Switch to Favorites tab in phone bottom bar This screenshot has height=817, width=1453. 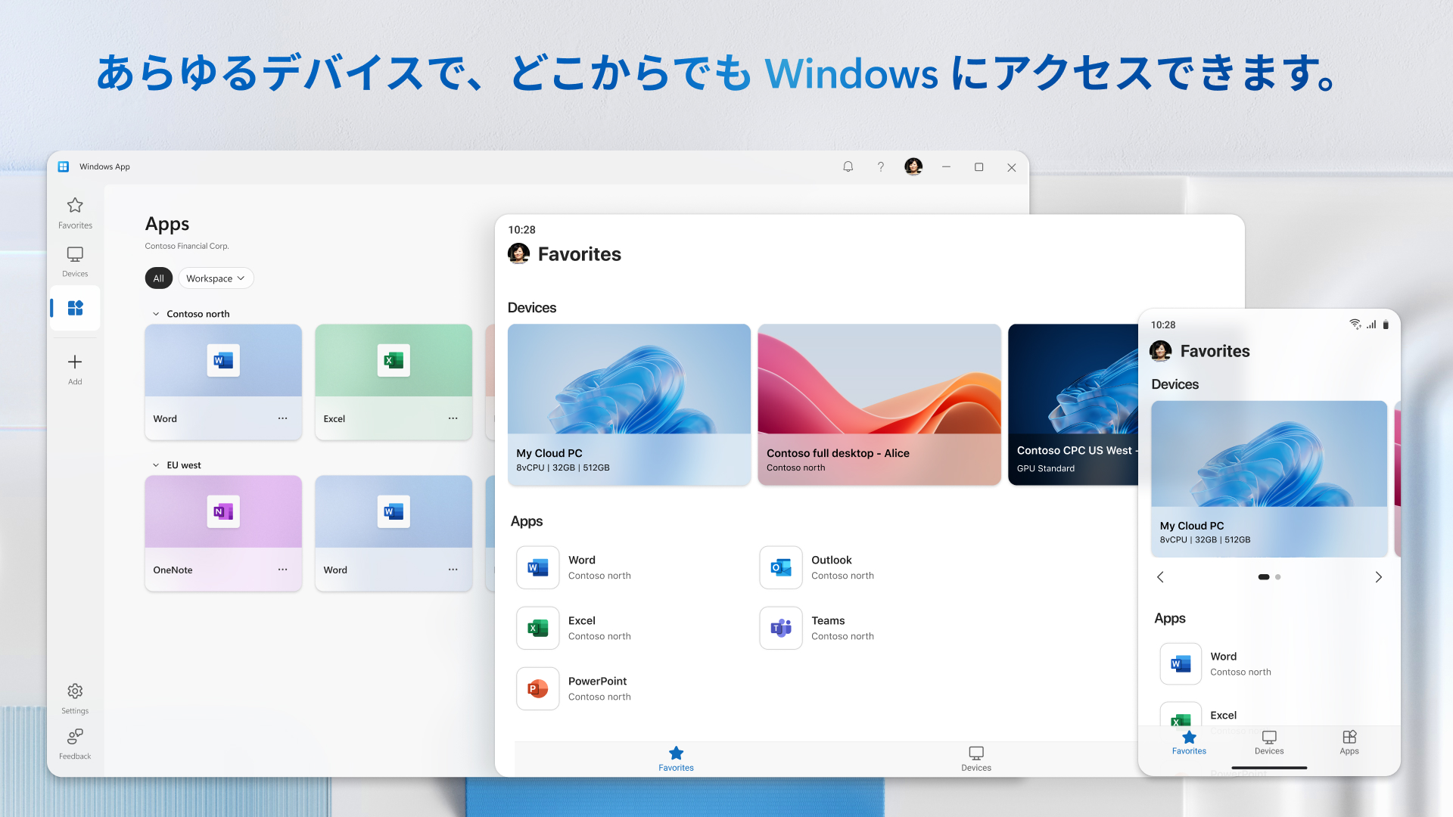1189,743
